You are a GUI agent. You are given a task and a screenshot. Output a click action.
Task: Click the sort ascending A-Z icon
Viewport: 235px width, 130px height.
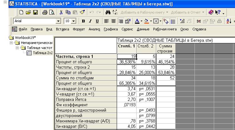coord(229,21)
